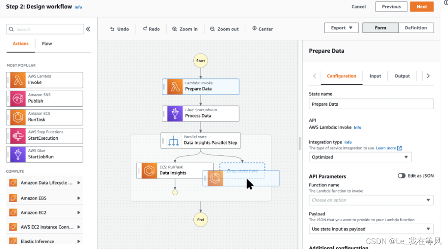Select the Data Insights Parallel Step label
Viewport: 448px width, 249px height.
[210, 143]
